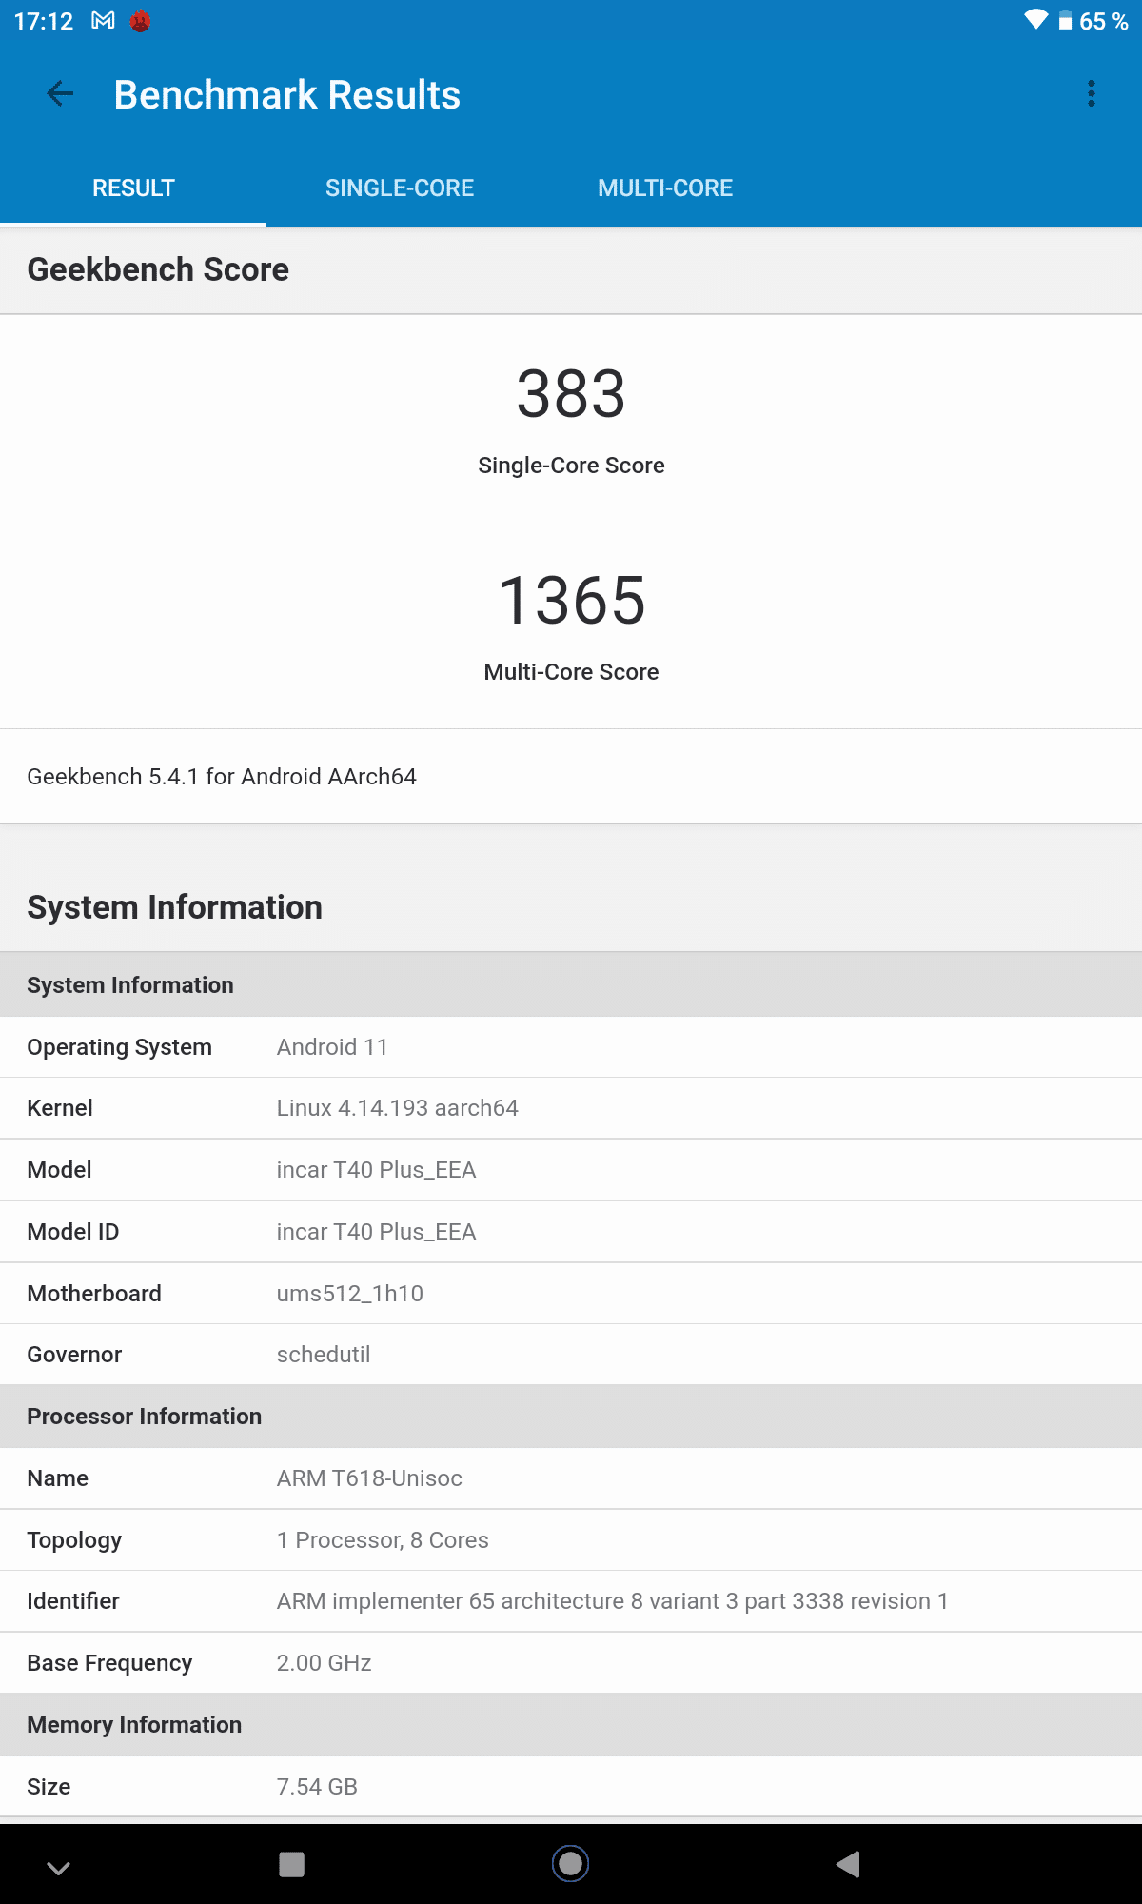
Task: Tap the Model ID row value
Action: click(376, 1232)
